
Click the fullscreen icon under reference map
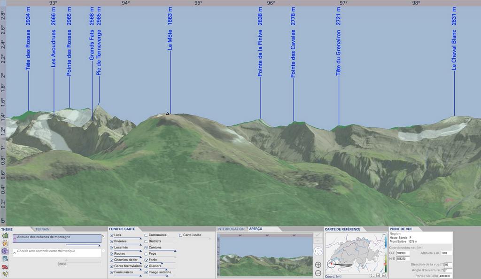372,276
